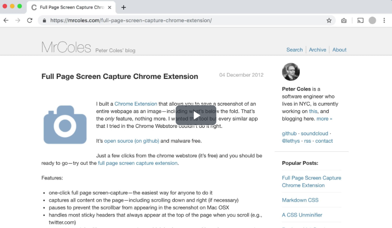Click Peter Coles' profile photo

click(291, 72)
